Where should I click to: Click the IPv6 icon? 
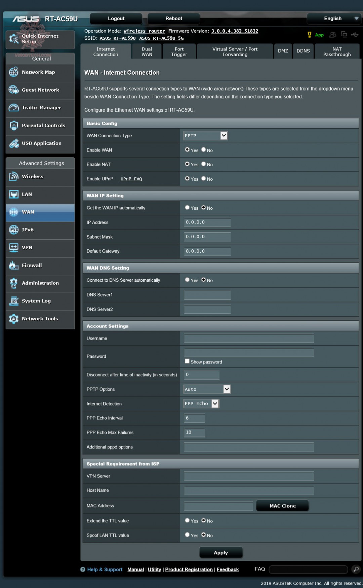tap(14, 230)
